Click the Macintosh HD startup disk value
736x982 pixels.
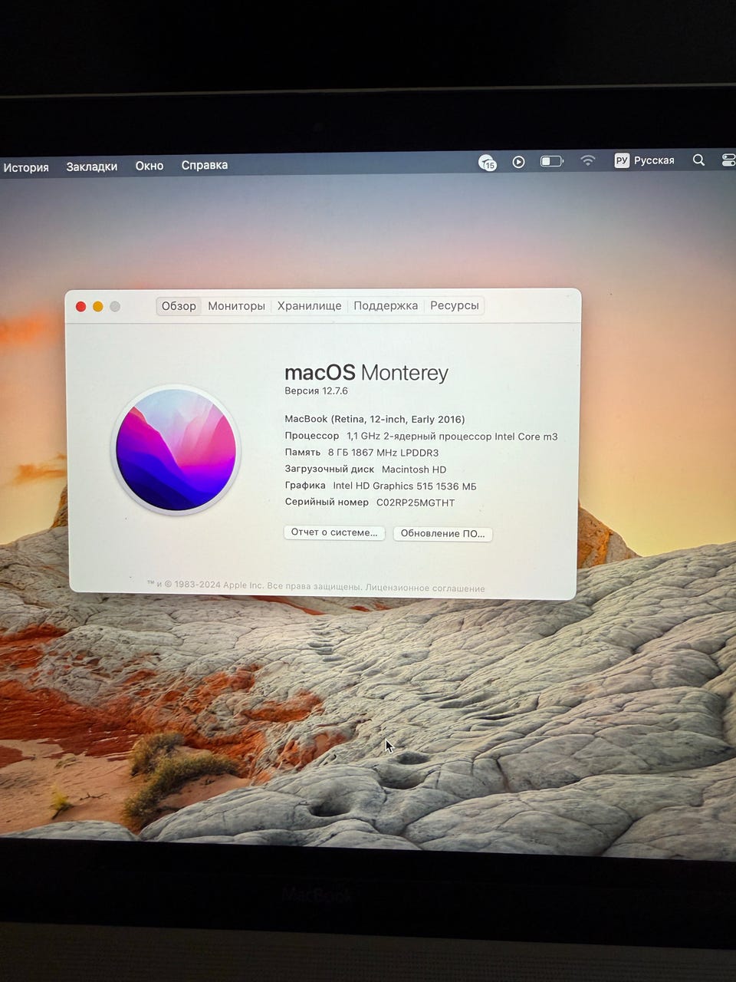(414, 470)
